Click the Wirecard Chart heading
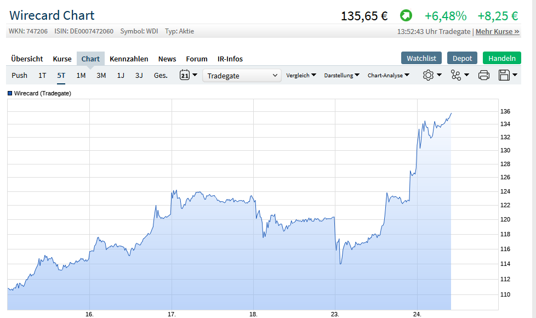This screenshot has height=318, width=536. click(x=52, y=15)
